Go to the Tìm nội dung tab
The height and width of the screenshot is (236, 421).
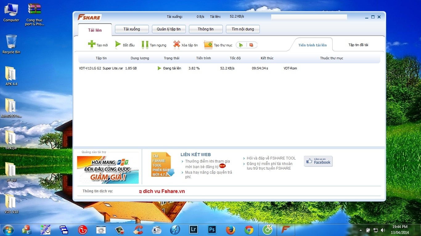[243, 29]
